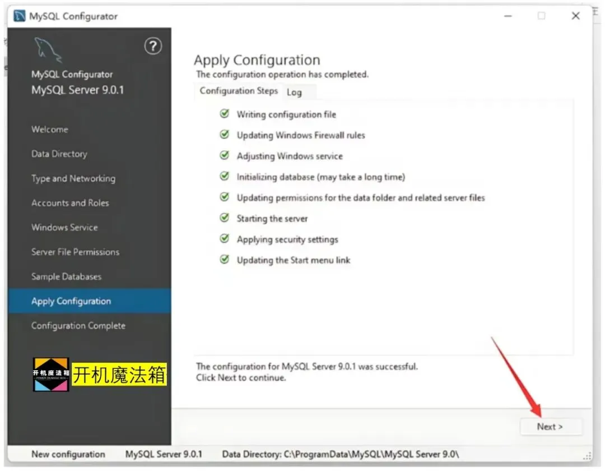Click the 'Apply Configuration' page heading
605x471 pixels.
point(257,60)
